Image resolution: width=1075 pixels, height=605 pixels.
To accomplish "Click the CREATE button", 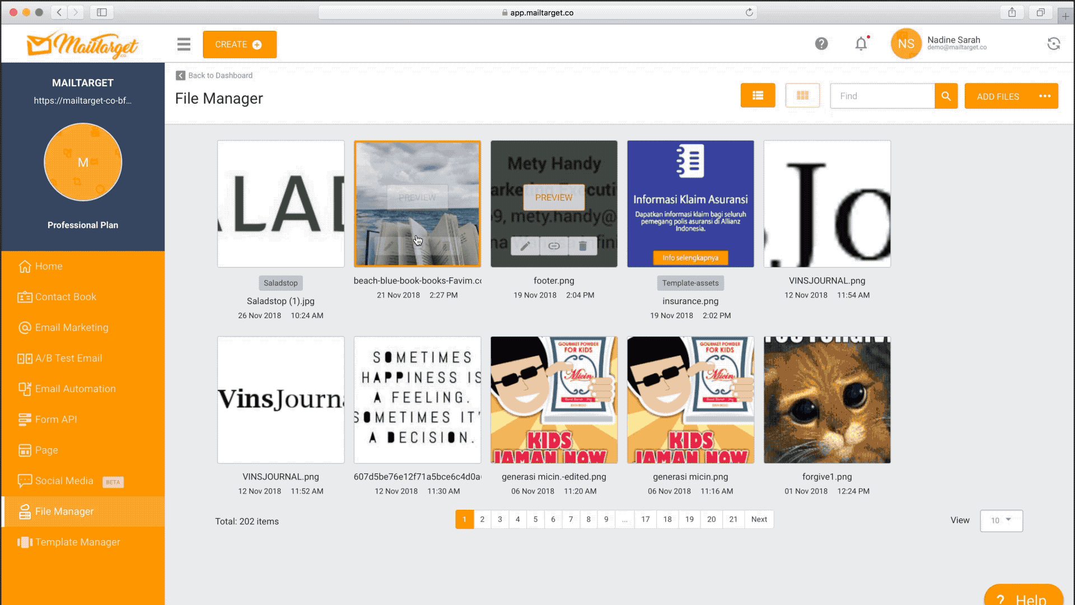I will (x=239, y=44).
